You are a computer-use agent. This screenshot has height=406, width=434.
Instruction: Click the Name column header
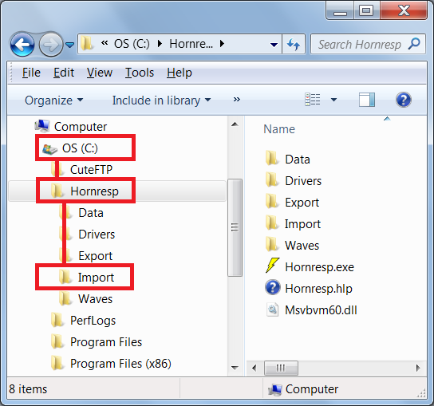[x=279, y=129]
